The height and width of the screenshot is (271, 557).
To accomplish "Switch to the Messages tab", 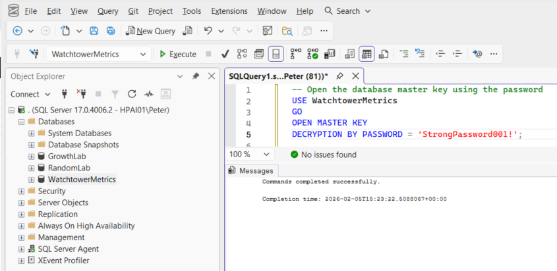I will 250,171.
